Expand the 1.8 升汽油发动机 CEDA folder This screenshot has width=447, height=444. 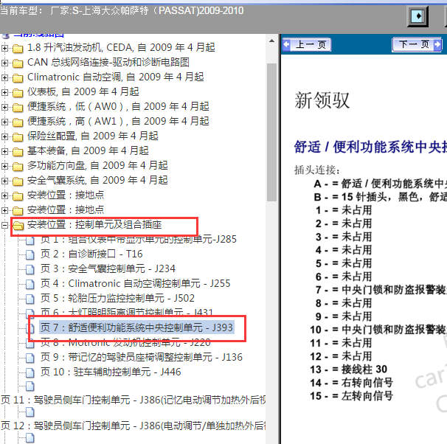(x=4, y=48)
